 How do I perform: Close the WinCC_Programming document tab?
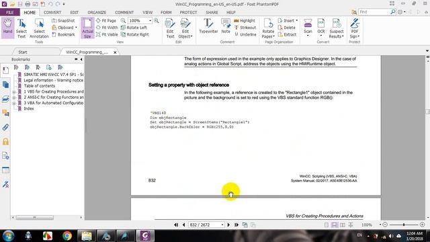click(x=115, y=52)
